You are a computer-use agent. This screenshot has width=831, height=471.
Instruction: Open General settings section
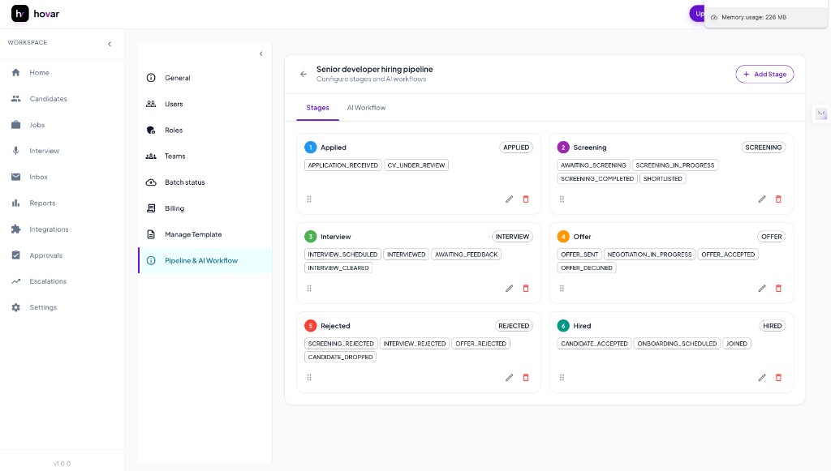(205, 78)
